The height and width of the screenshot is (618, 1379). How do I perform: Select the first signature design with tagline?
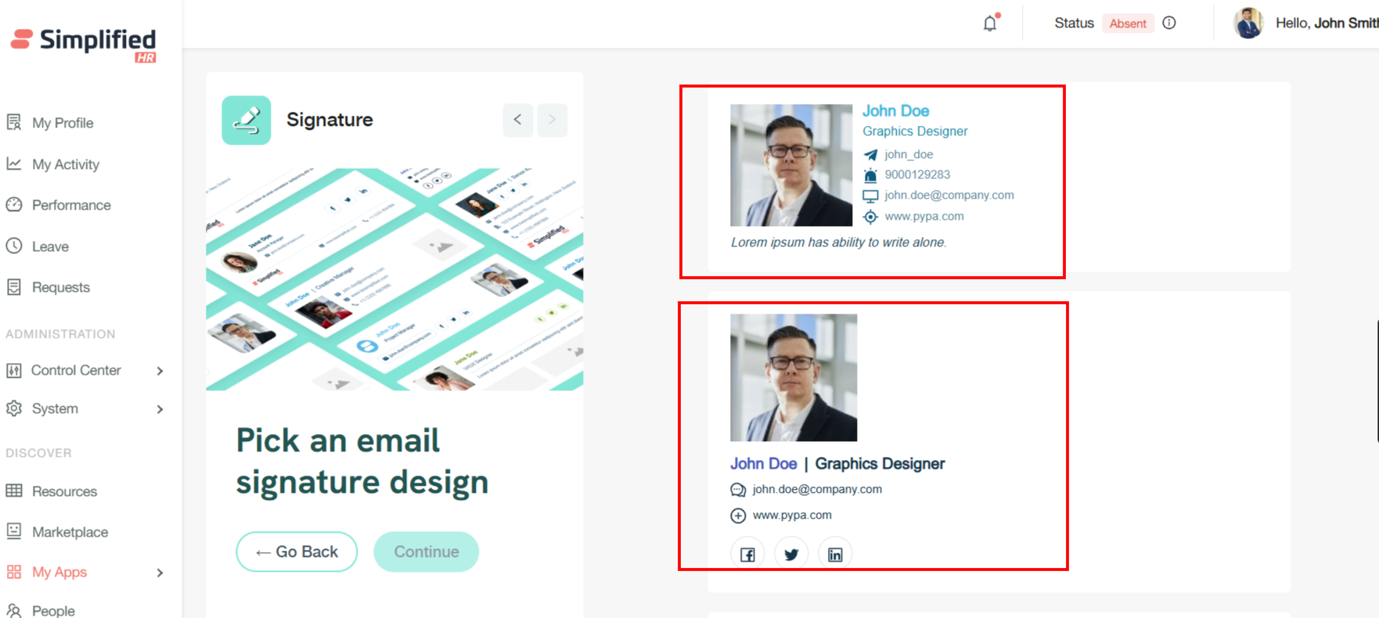[x=872, y=181]
